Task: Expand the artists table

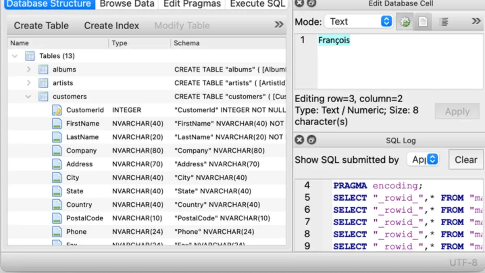Action: [28, 83]
